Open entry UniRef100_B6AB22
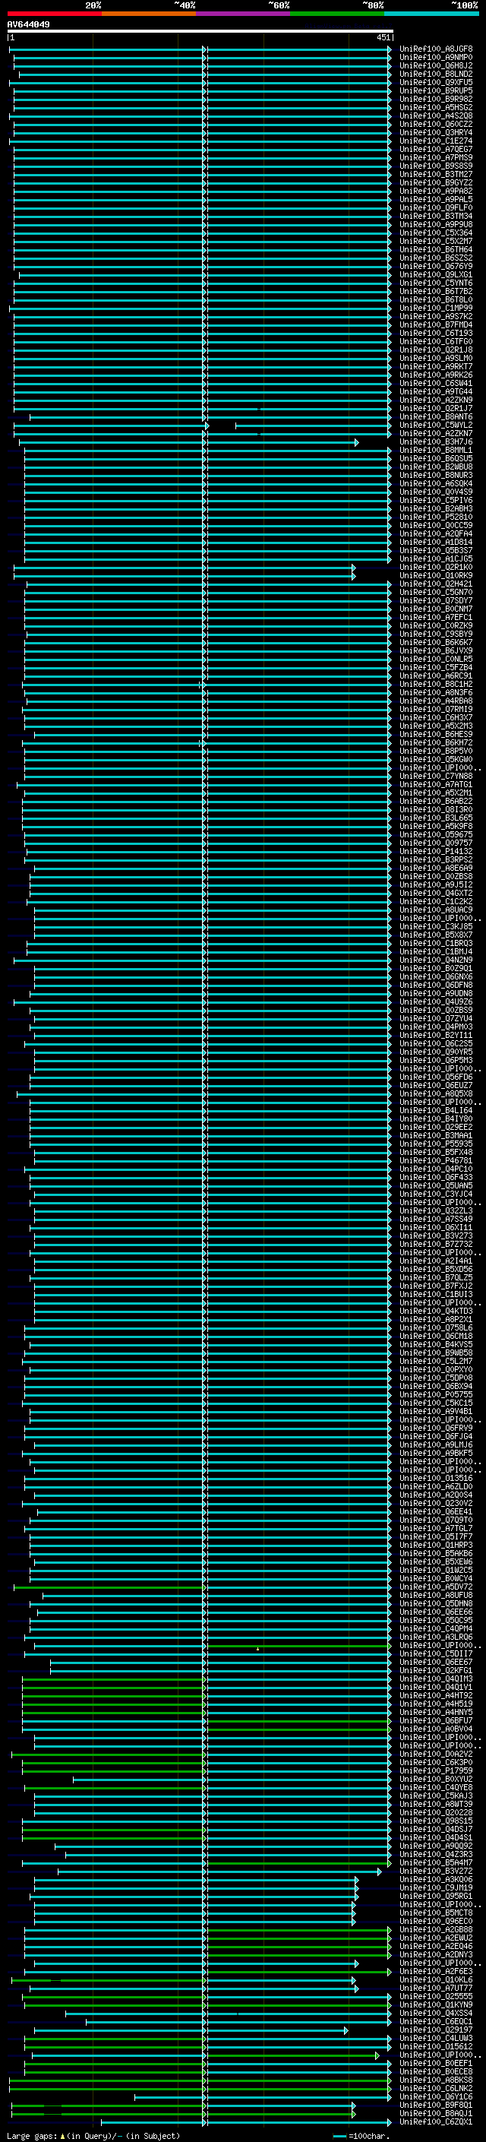The width and height of the screenshot is (486, 2142). [435, 801]
